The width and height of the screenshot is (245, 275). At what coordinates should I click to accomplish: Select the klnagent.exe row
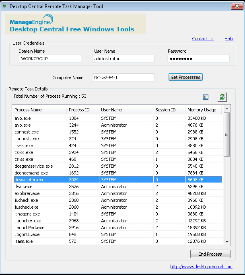tap(117, 214)
